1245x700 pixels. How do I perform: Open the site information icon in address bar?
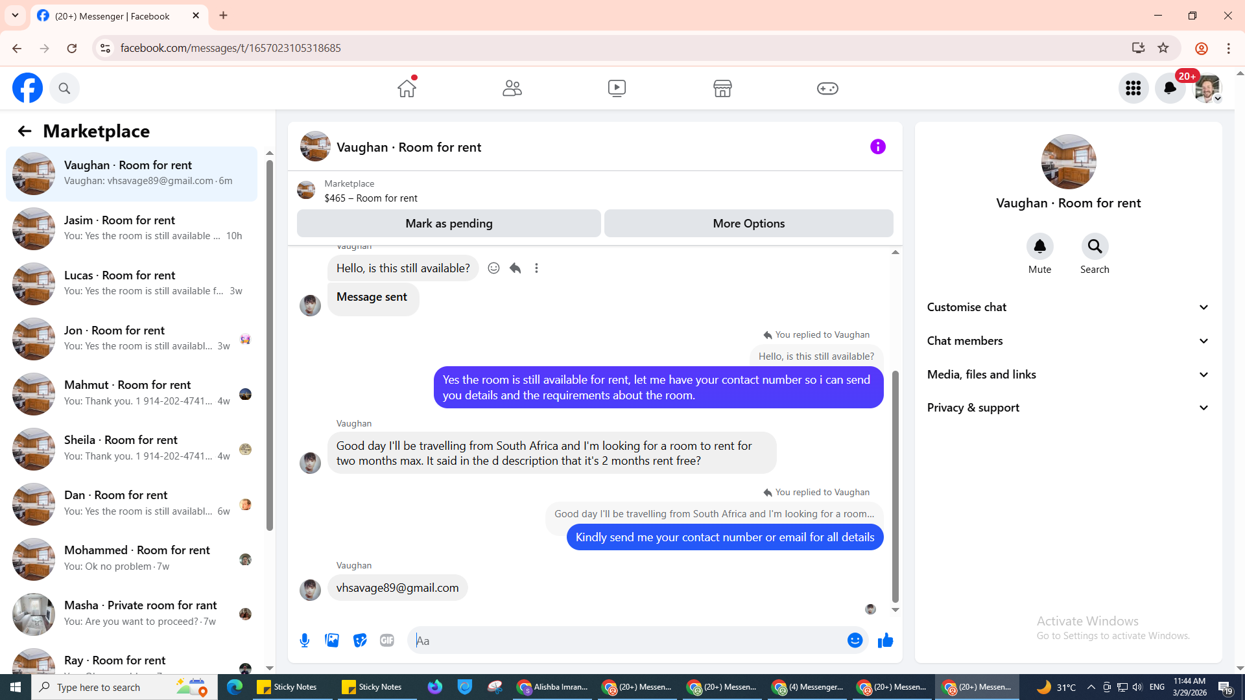[106, 48]
